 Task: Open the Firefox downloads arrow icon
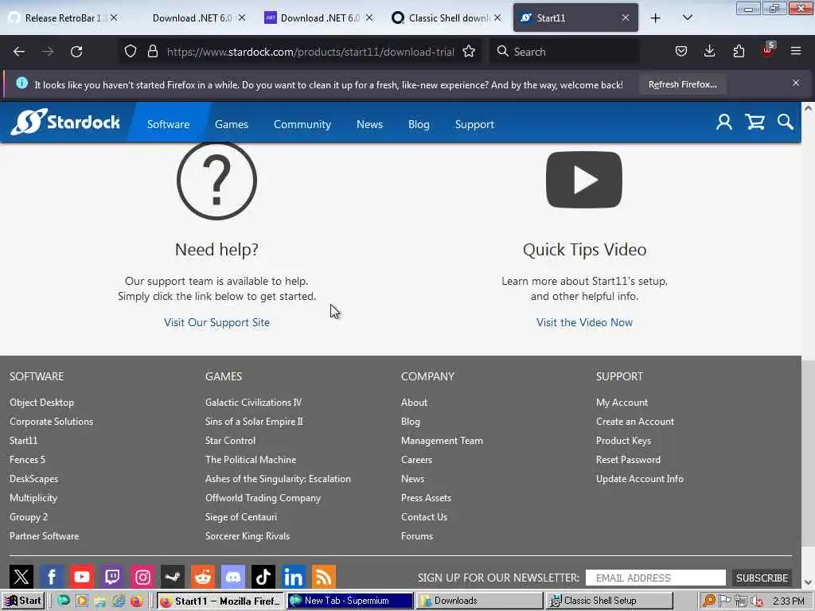point(709,51)
